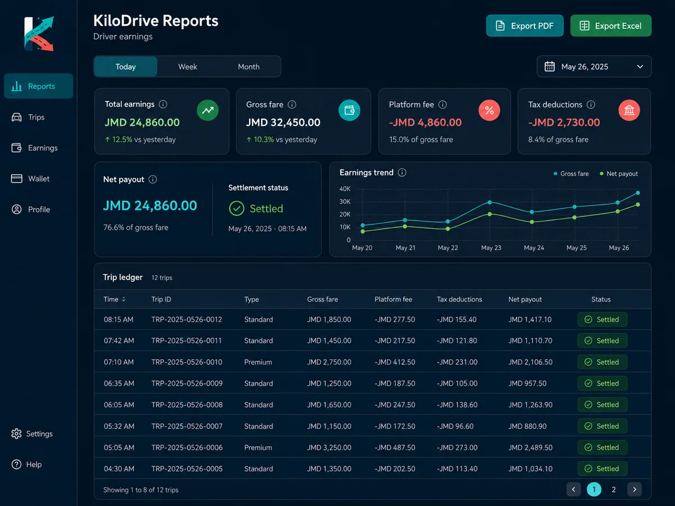Open the Profile page
The image size is (675, 506).
(x=31, y=209)
